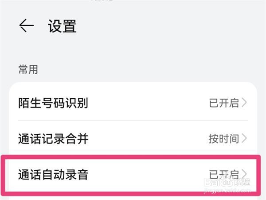Viewport: 266px width, 200px height.
Task: Click 已开启 status of 陌生号码识别
Action: pos(224,103)
